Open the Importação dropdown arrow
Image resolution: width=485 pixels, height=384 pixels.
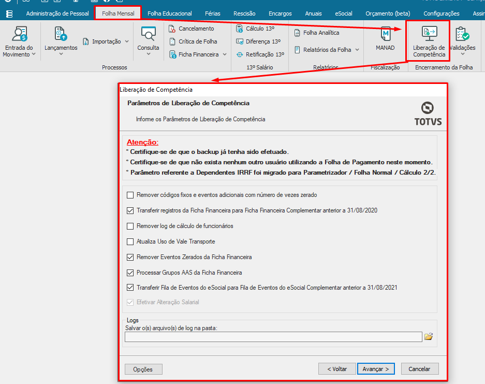[127, 41]
